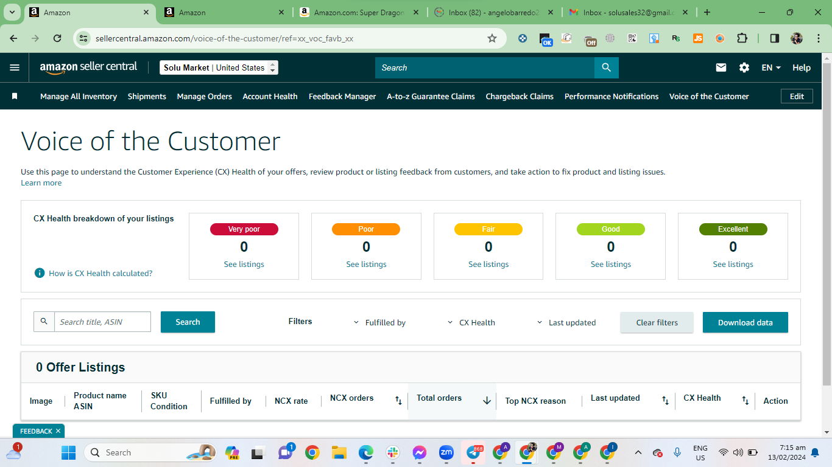The height and width of the screenshot is (467, 832).
Task: Sort by CX Health column arrows
Action: tap(745, 401)
